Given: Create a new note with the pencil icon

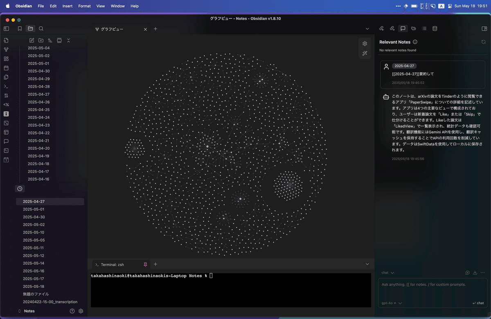Looking at the screenshot, I should (x=32, y=40).
